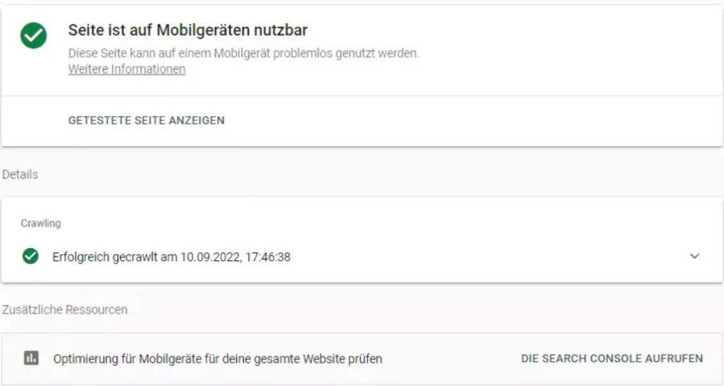The height and width of the screenshot is (386, 724).
Task: Click GETESTETE SEITE ANZEIGEN button
Action: click(x=146, y=120)
